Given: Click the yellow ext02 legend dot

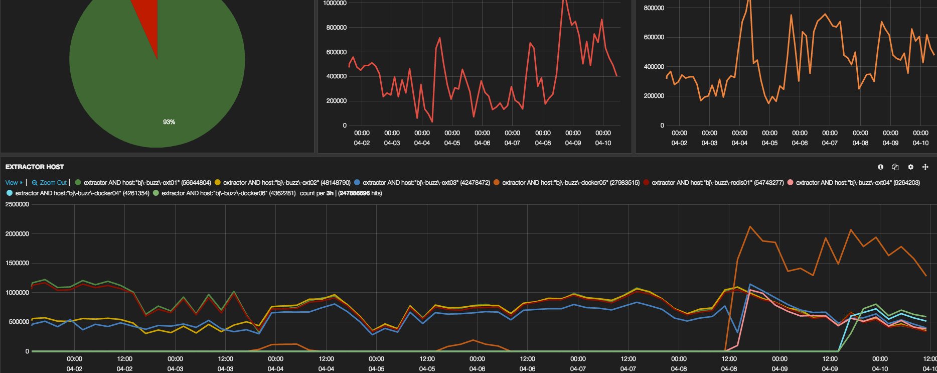Looking at the screenshot, I should click(x=218, y=183).
